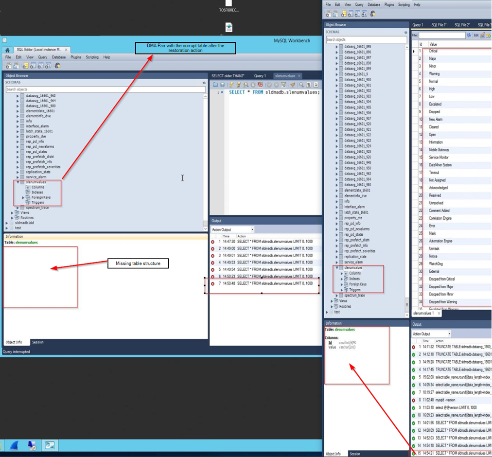Switch to SELECT older THAN2* tab
This screenshot has height=457, width=492.
pyautogui.click(x=228, y=76)
